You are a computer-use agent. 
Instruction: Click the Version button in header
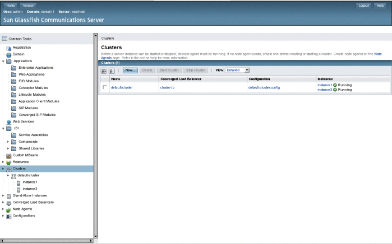tap(29, 5)
